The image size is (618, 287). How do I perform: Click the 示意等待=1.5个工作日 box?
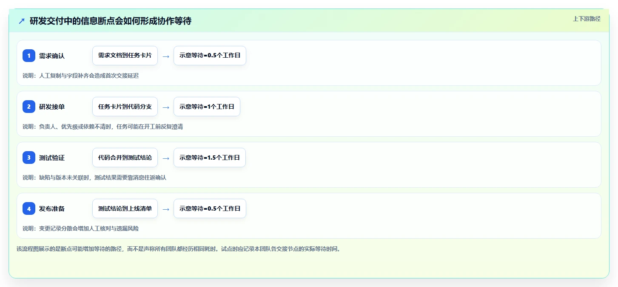pyautogui.click(x=210, y=158)
